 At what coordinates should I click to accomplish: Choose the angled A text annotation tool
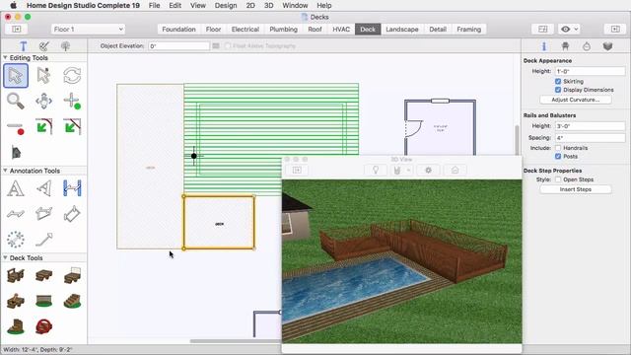point(43,188)
